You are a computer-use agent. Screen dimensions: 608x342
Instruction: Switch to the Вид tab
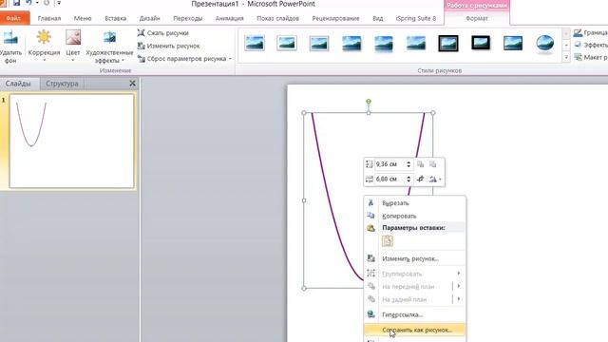[x=378, y=18]
